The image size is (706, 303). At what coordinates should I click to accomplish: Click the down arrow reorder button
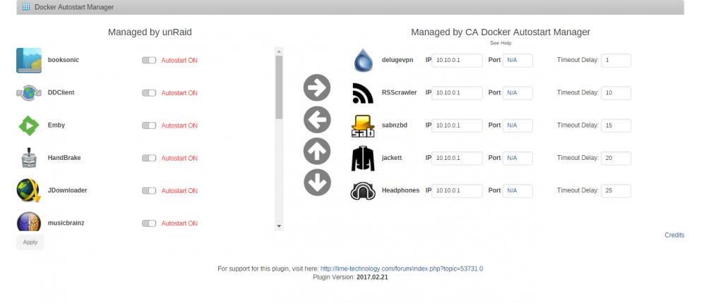tap(317, 183)
